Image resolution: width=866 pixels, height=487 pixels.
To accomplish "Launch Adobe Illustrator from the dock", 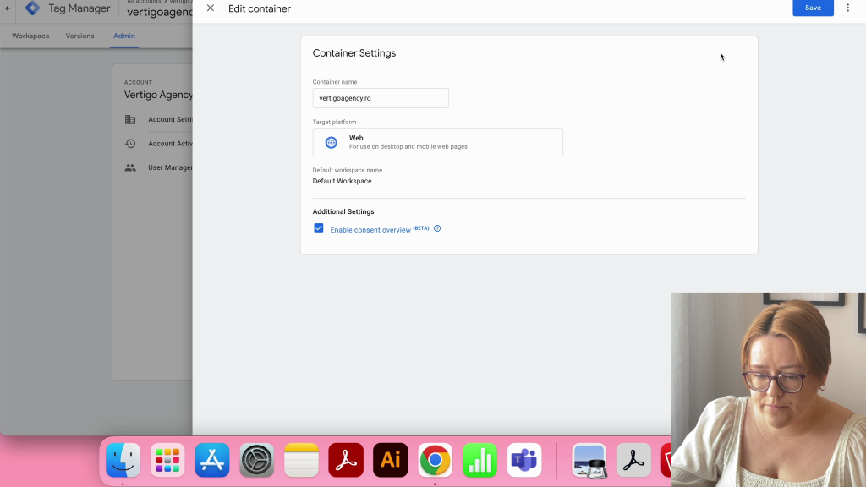I will click(x=390, y=461).
